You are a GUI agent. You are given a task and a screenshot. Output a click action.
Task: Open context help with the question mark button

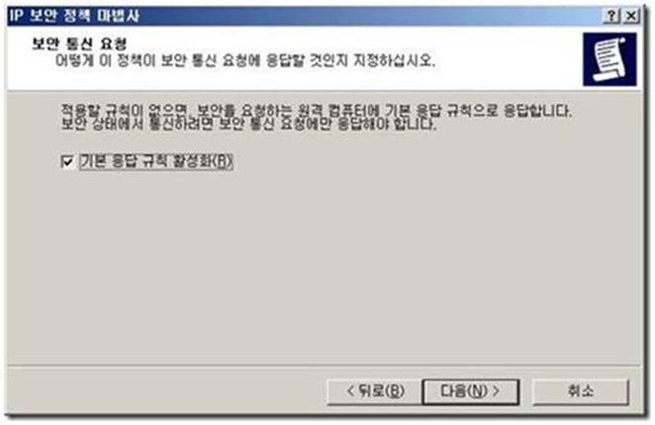[611, 16]
